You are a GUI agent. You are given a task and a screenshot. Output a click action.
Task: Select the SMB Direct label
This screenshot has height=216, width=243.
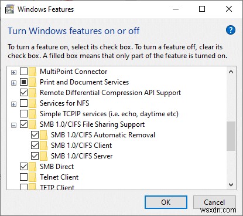tap(57, 167)
